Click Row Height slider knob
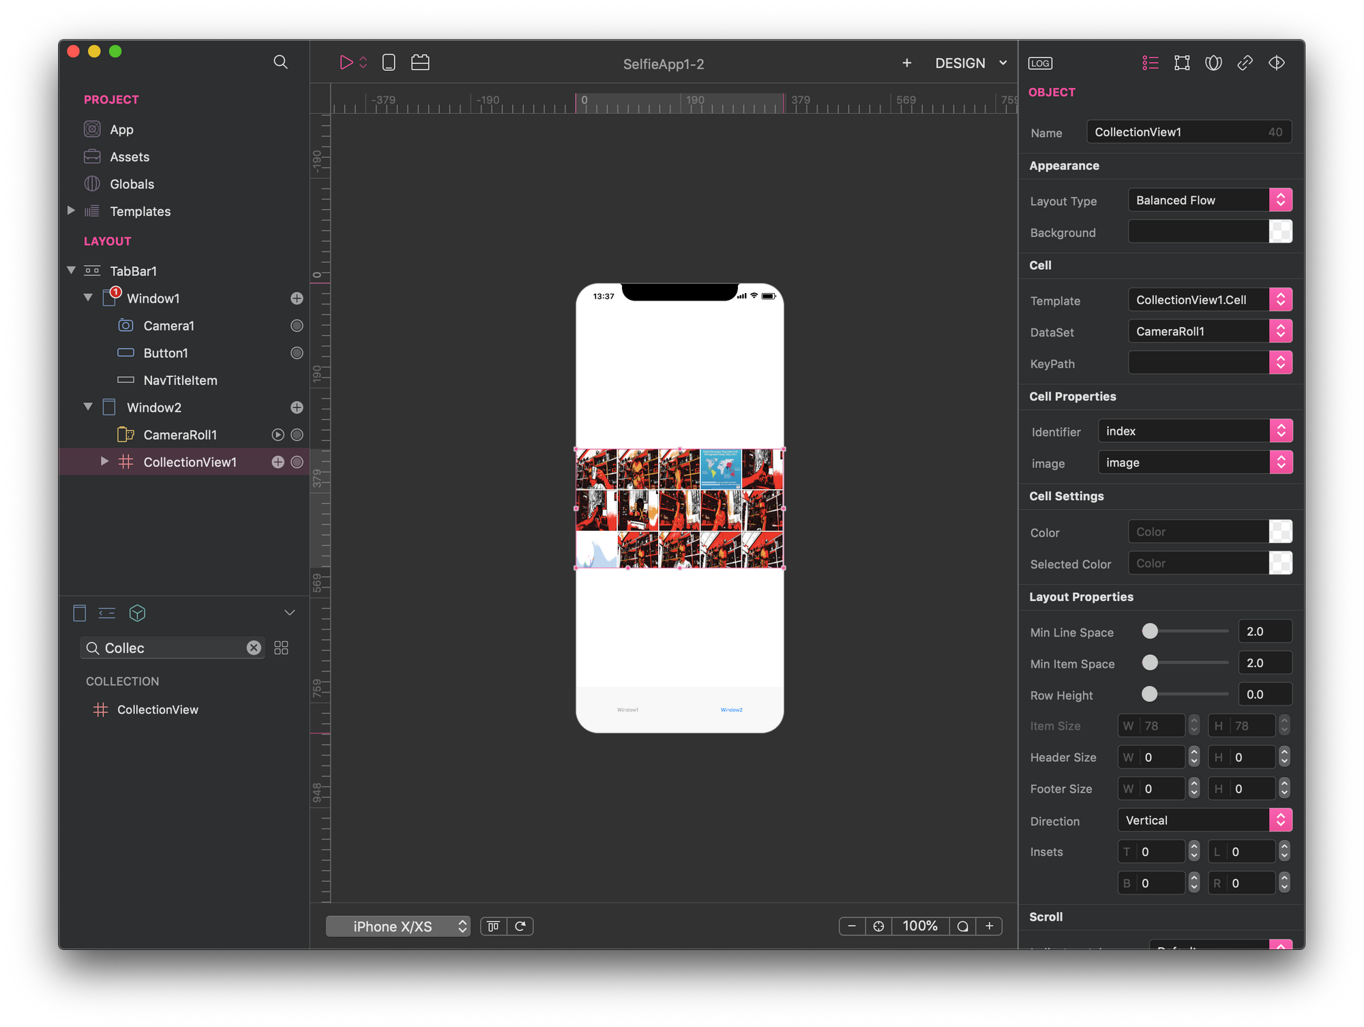Image resolution: width=1364 pixels, height=1027 pixels. click(x=1150, y=694)
